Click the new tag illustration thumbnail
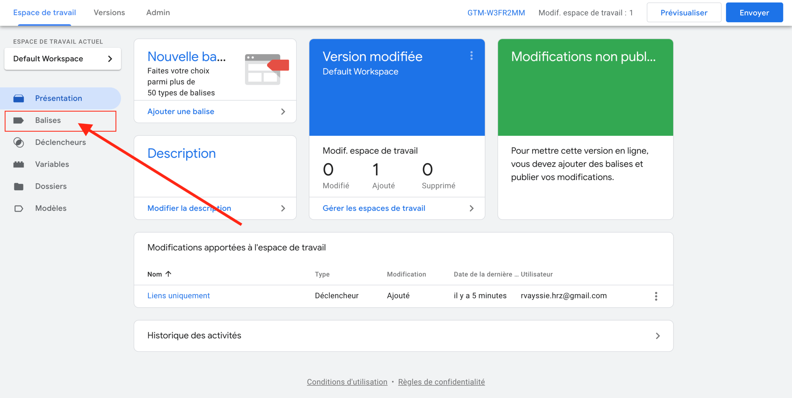Viewport: 792px width, 398px height. tap(266, 69)
